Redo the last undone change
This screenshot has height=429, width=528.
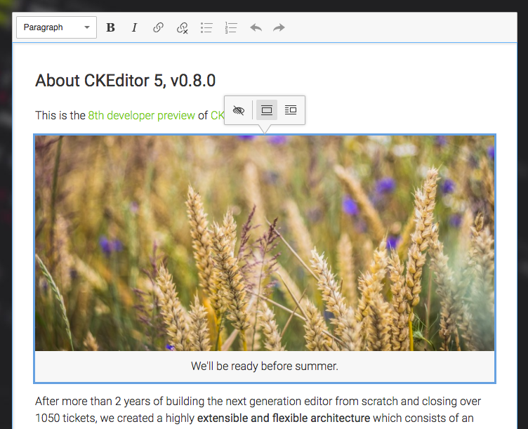pos(279,27)
